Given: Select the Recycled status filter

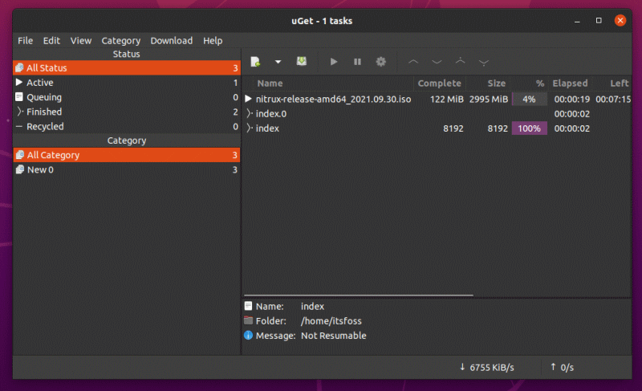Looking at the screenshot, I should 127,127.
